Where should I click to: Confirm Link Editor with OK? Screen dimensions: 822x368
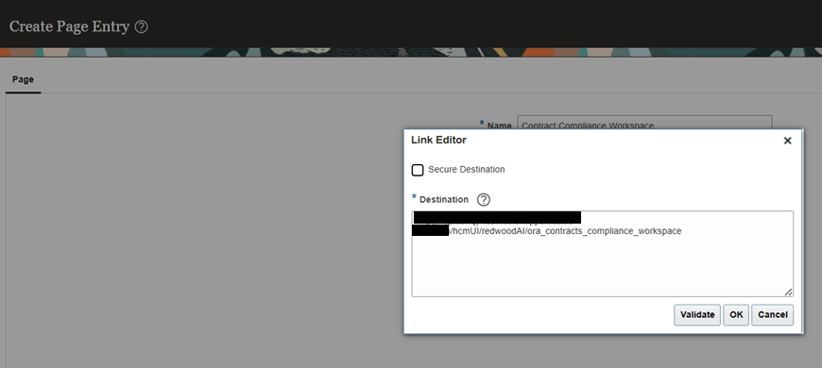[x=736, y=314]
